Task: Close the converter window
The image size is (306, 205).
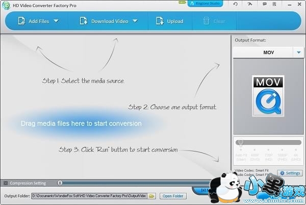Action: point(299,4)
